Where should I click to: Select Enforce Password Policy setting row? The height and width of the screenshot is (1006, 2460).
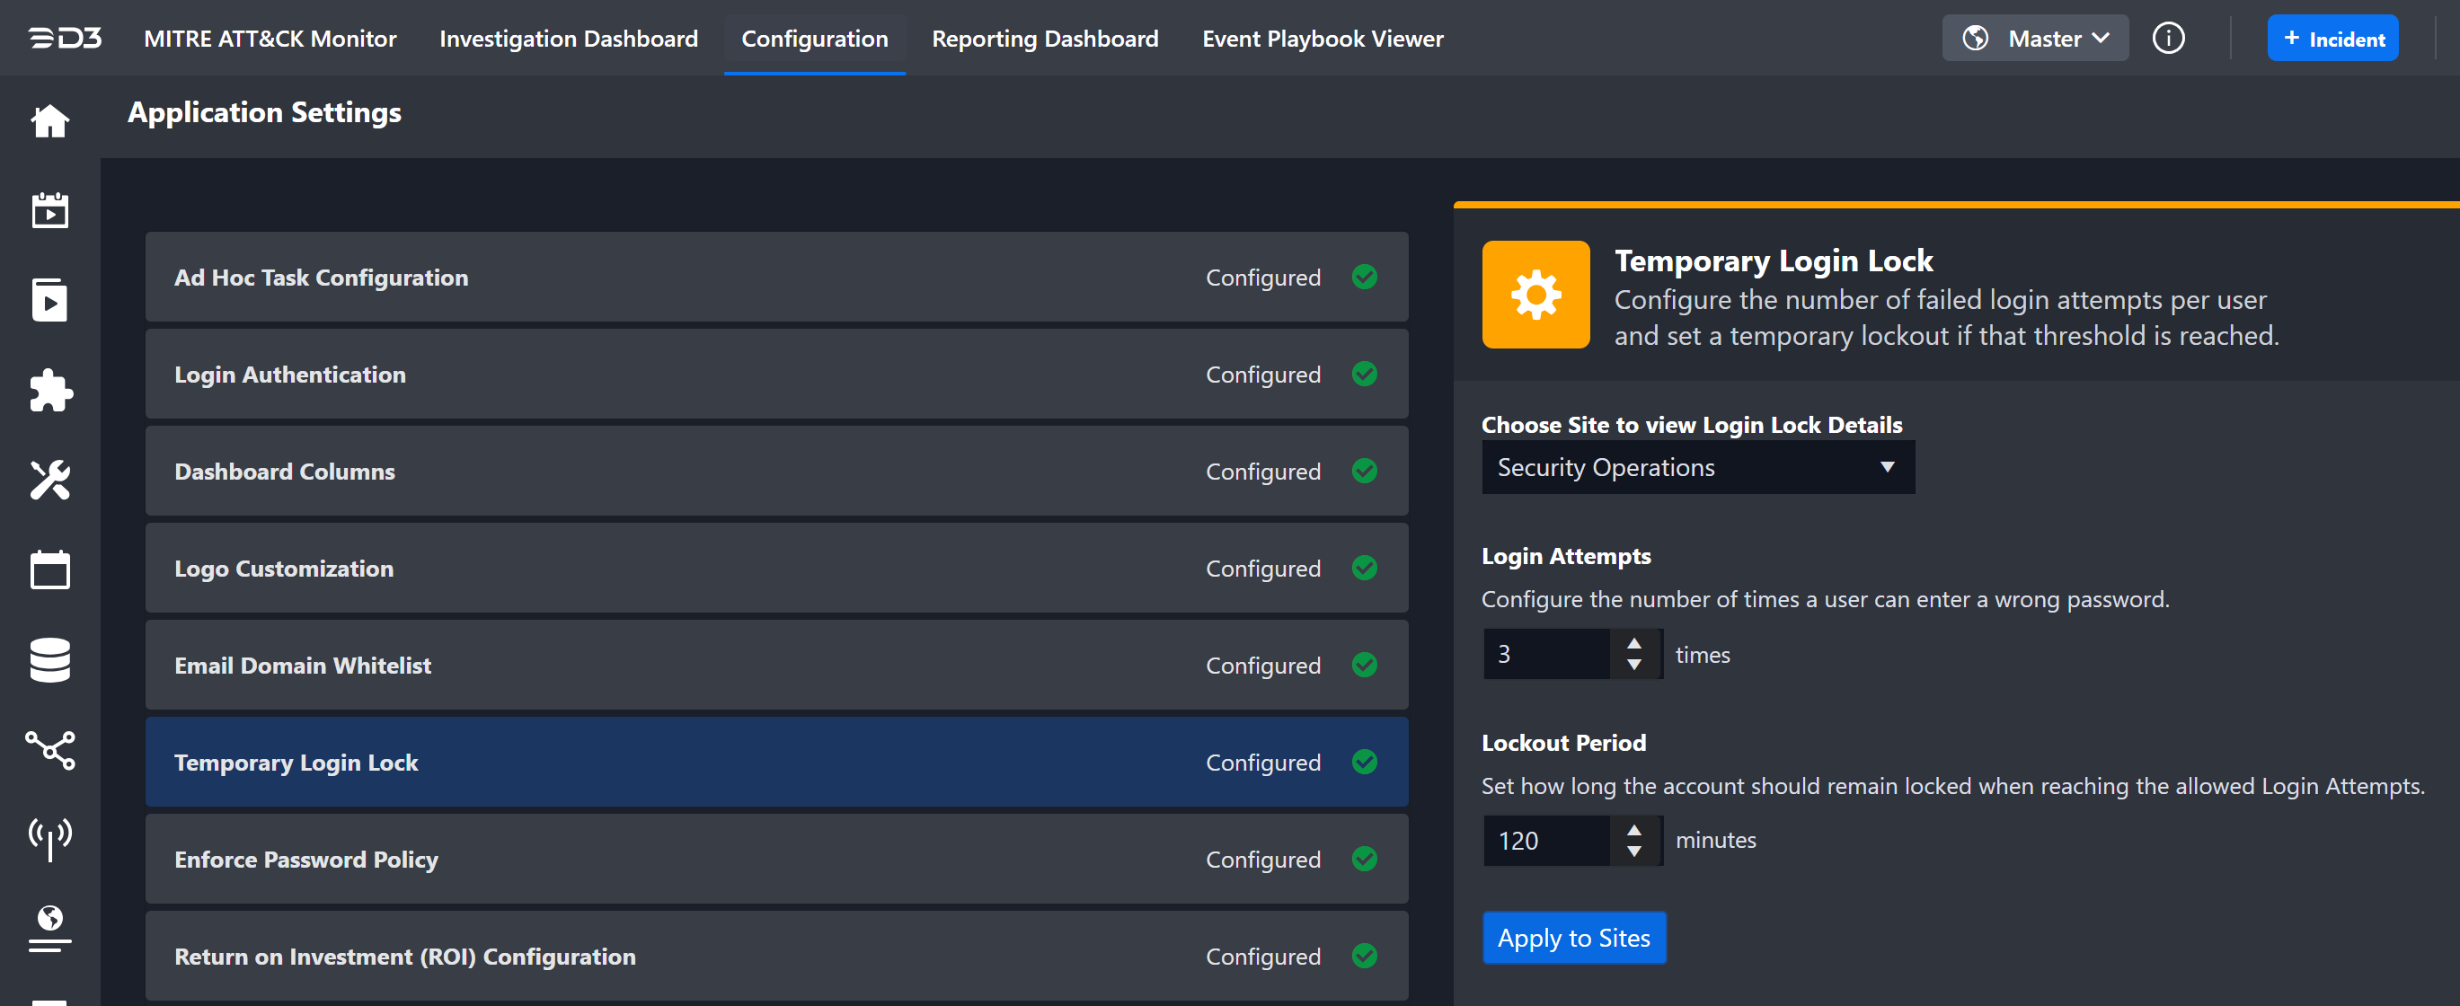tap(775, 859)
